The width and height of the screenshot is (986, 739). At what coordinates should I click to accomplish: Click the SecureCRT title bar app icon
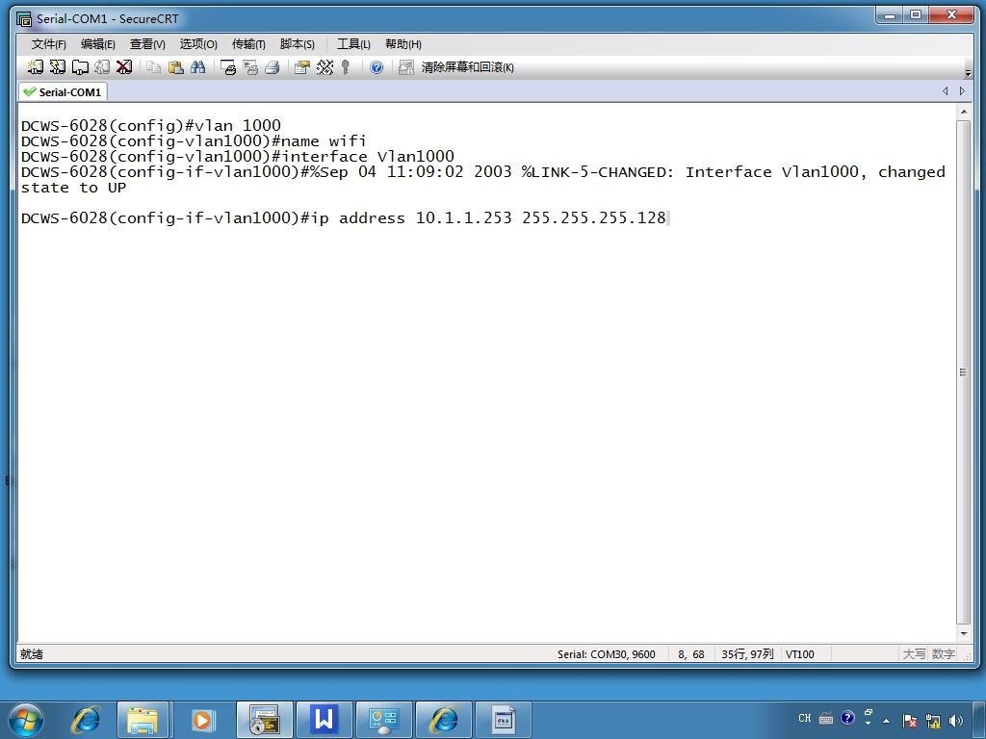click(x=24, y=19)
